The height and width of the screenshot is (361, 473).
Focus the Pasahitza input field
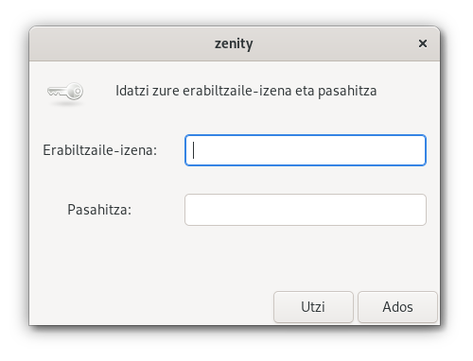[x=306, y=210]
